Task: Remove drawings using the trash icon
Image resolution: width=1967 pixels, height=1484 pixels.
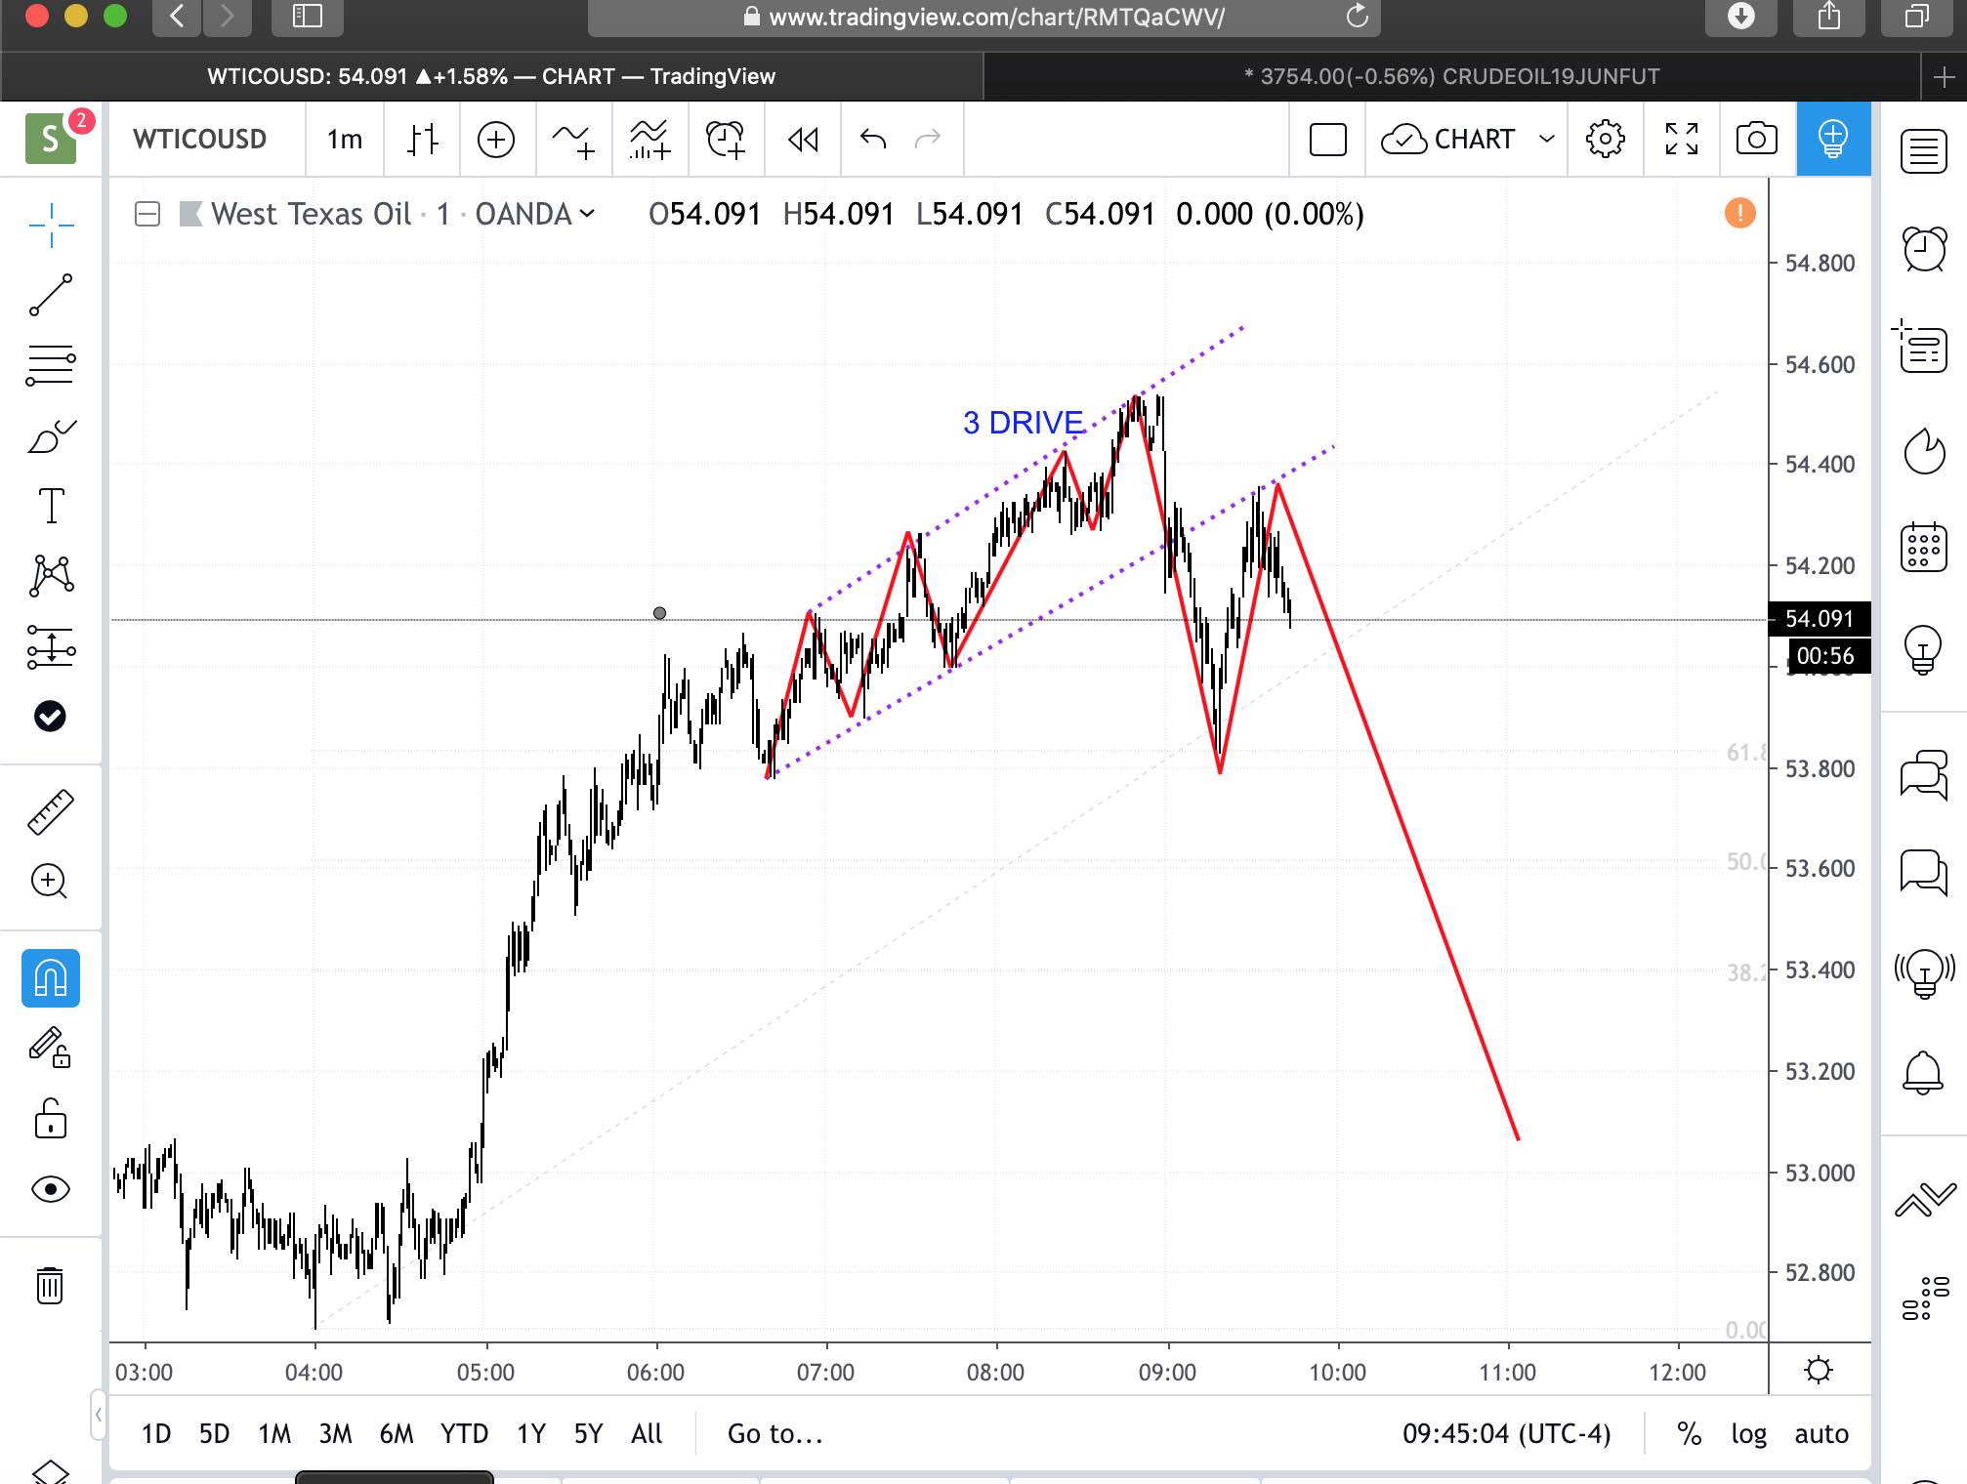Action: coord(50,1285)
